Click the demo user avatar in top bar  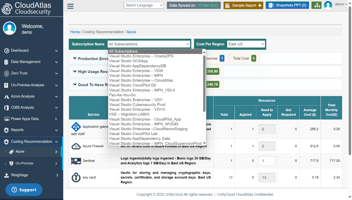(x=328, y=5)
